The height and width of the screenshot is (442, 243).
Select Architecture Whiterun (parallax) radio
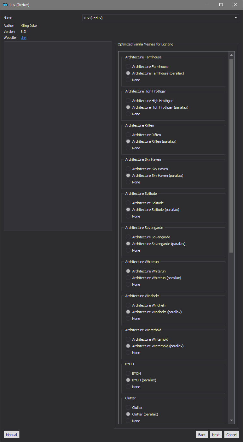point(153,278)
